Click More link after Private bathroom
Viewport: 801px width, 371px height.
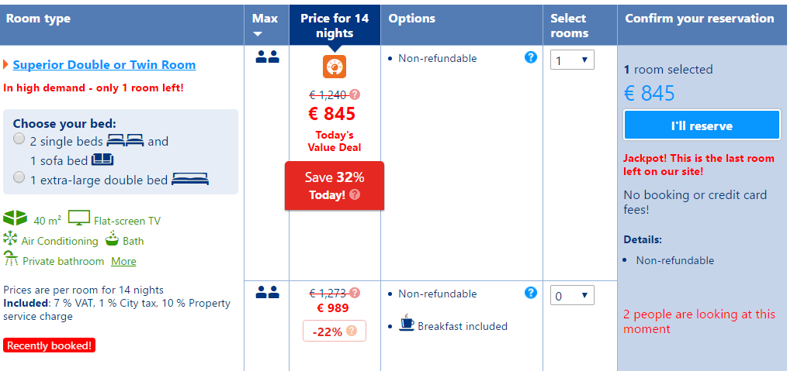[x=123, y=262]
